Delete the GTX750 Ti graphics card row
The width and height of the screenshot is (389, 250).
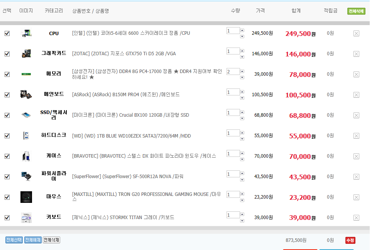pos(356,54)
